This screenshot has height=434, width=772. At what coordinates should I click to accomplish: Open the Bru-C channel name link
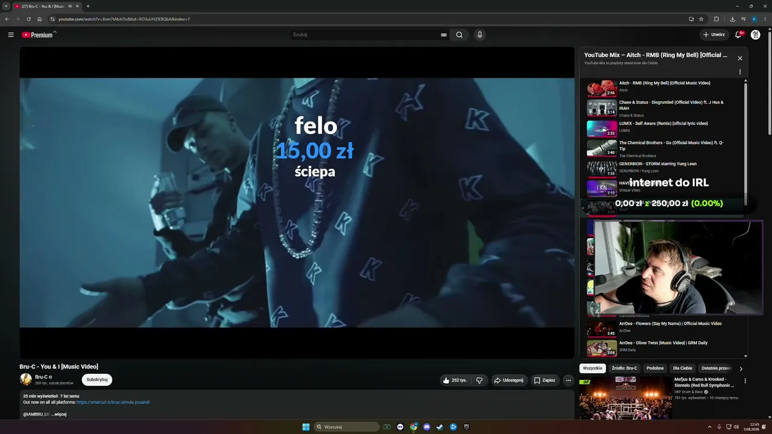click(41, 377)
